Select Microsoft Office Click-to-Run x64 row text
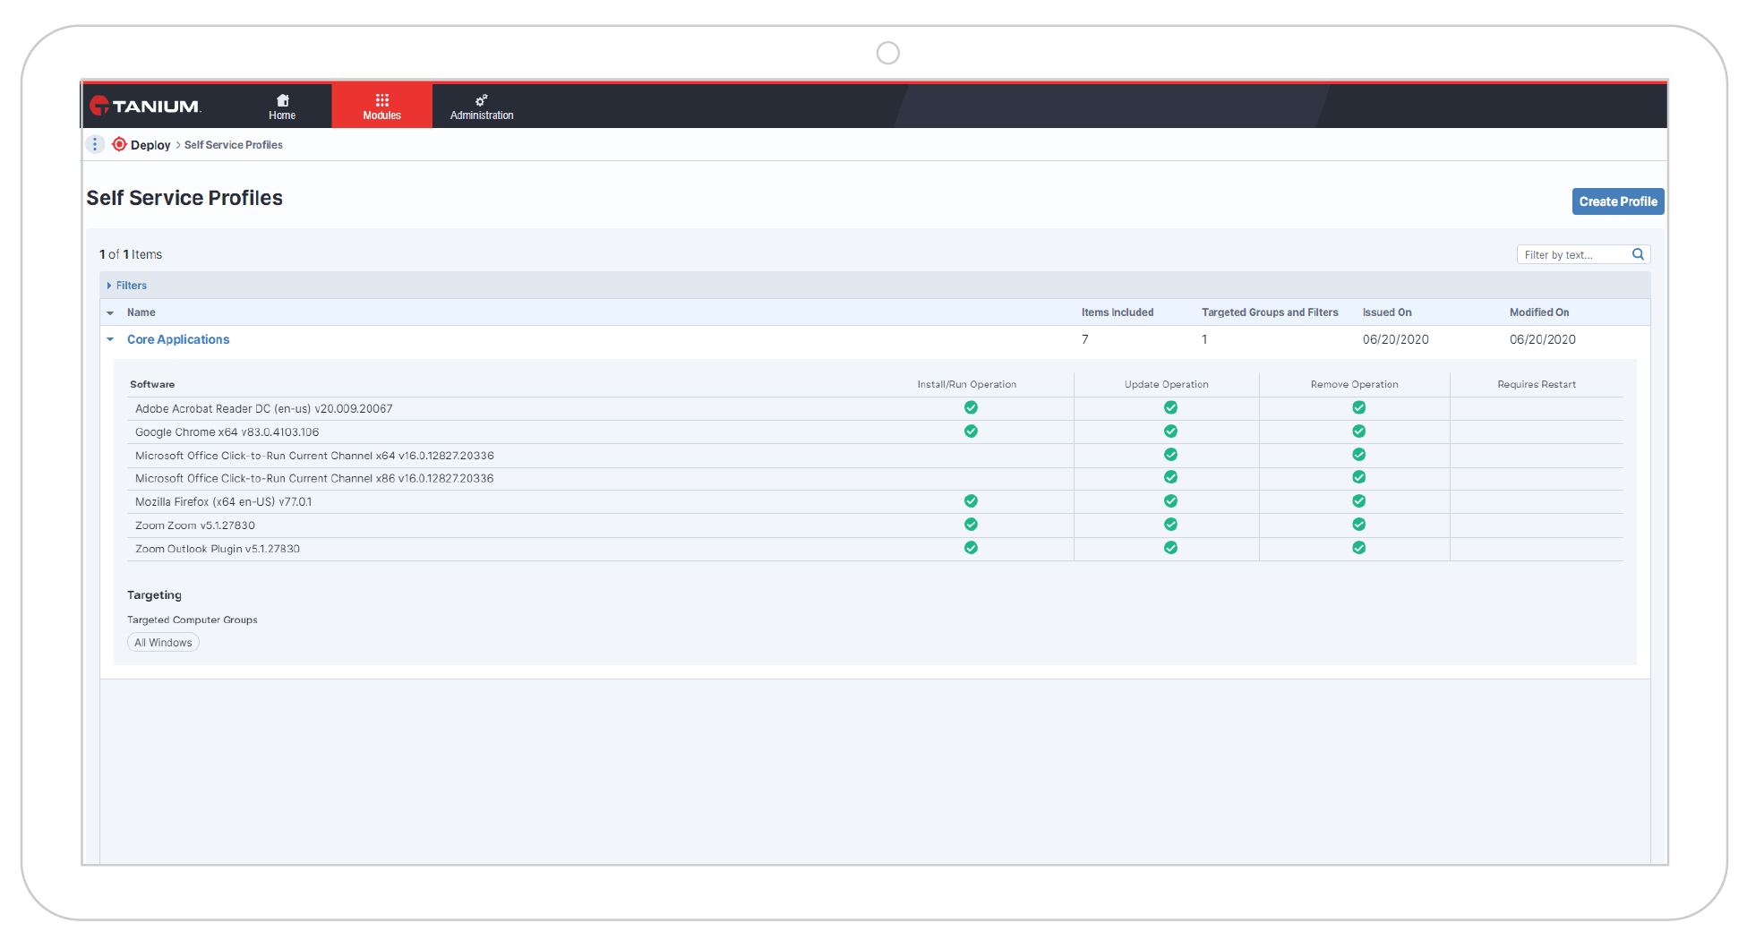Image resolution: width=1747 pixels, height=940 pixels. [314, 456]
